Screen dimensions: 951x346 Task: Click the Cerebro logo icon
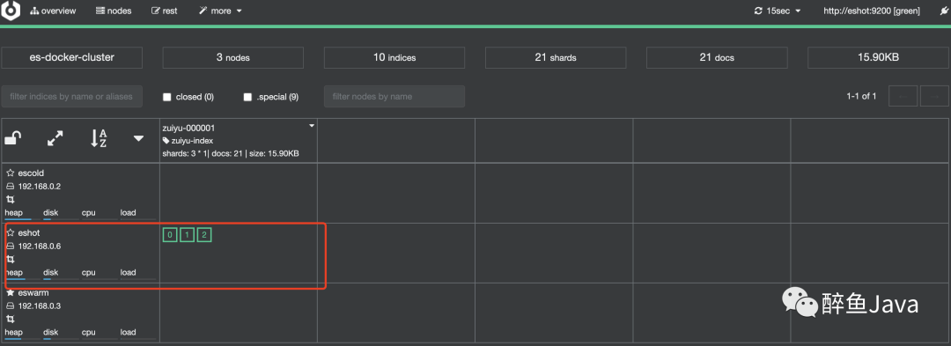tap(11, 11)
